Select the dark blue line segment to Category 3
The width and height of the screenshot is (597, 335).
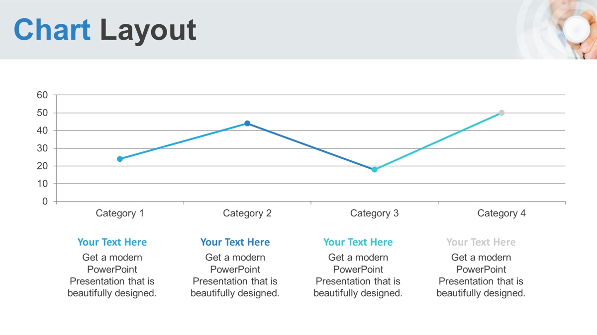click(311, 147)
